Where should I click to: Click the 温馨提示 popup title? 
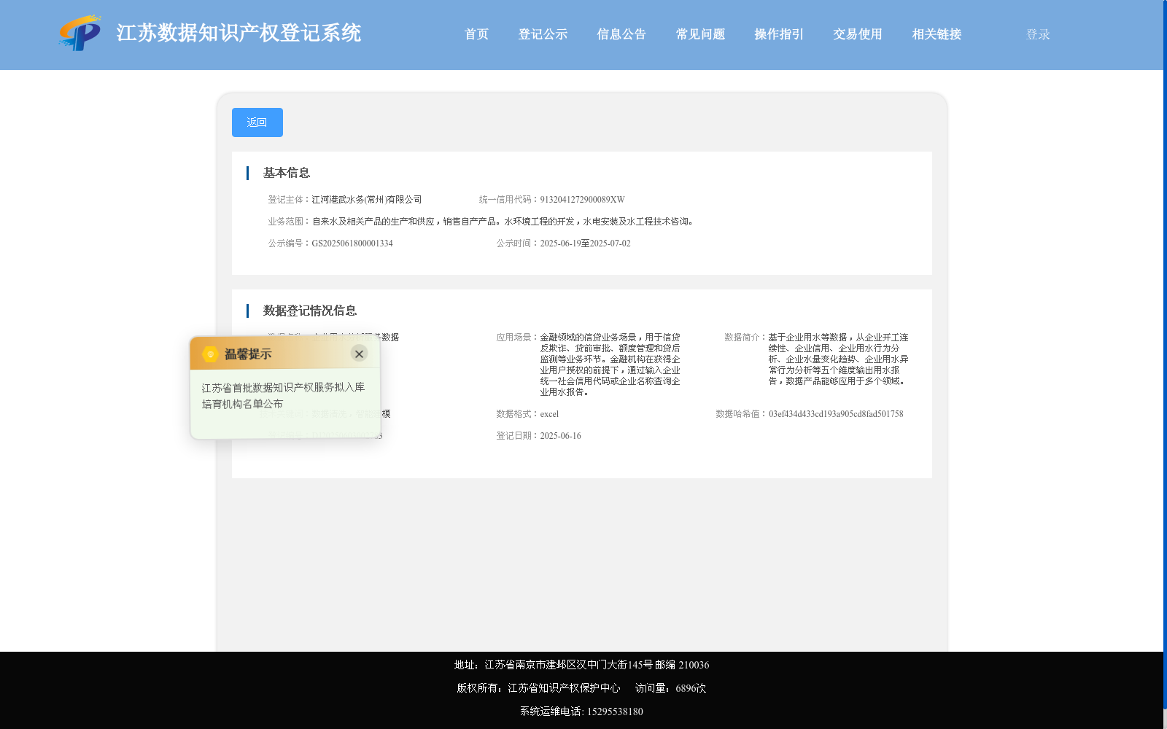click(248, 354)
